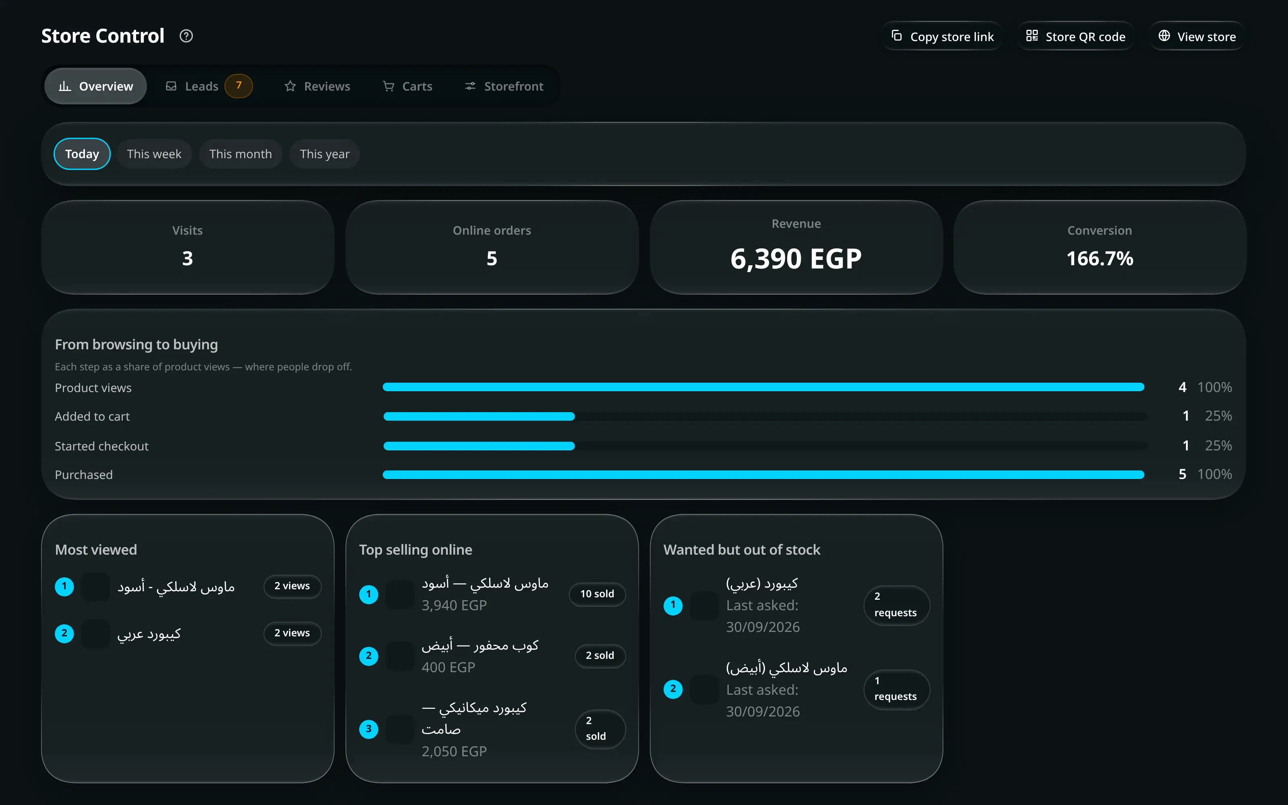Viewport: 1288px width, 805px height.
Task: Click 'From browsing to buying' heading
Action: click(x=136, y=345)
